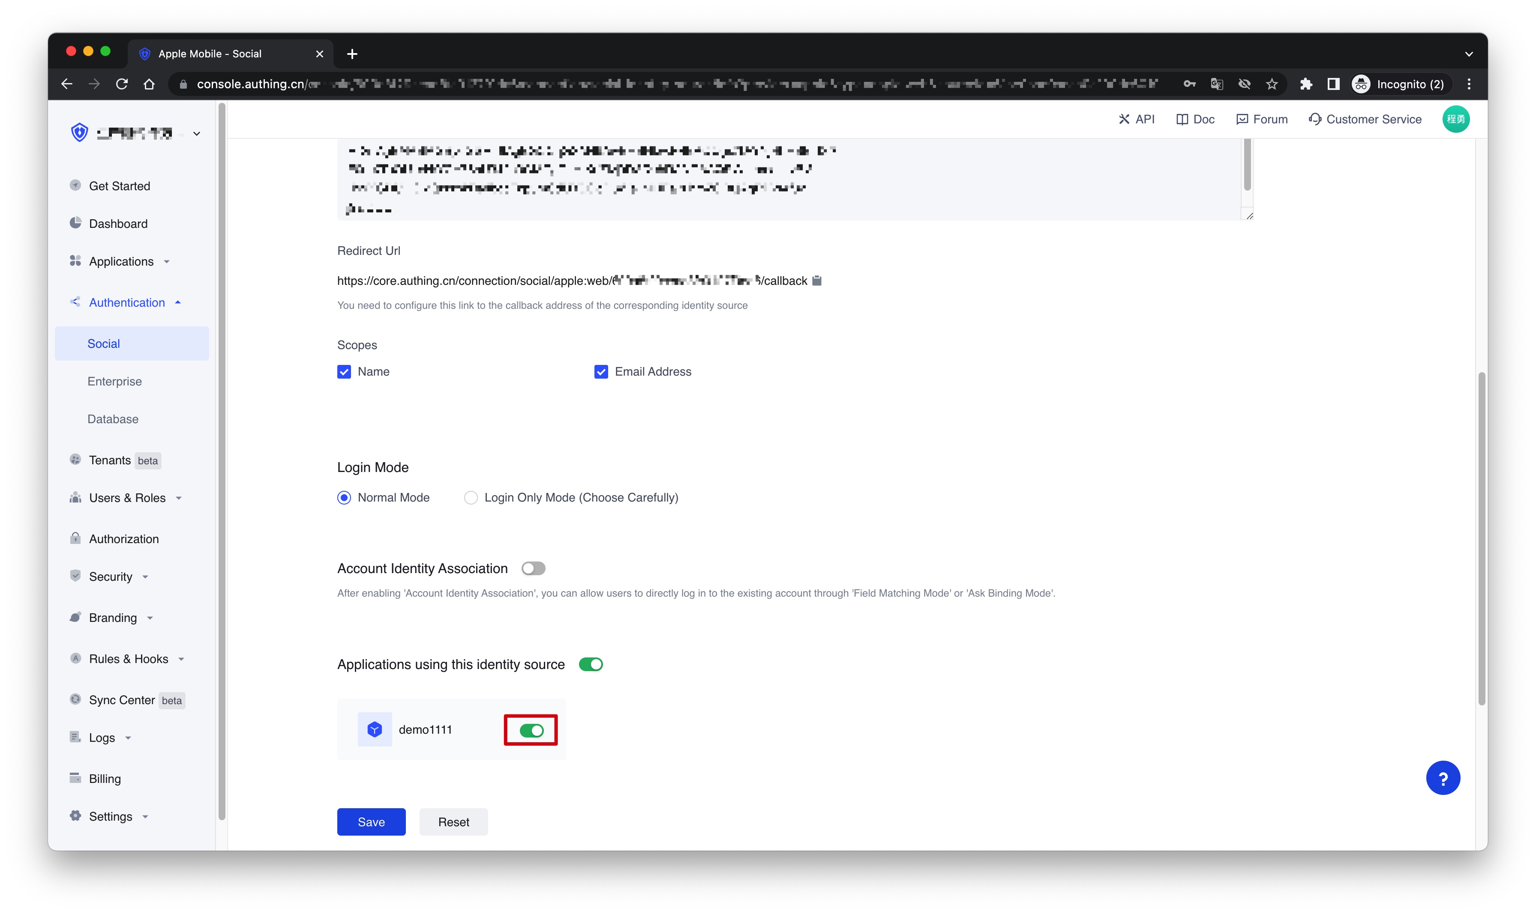
Task: Uncheck the Email Address scope checkbox
Action: [601, 372]
